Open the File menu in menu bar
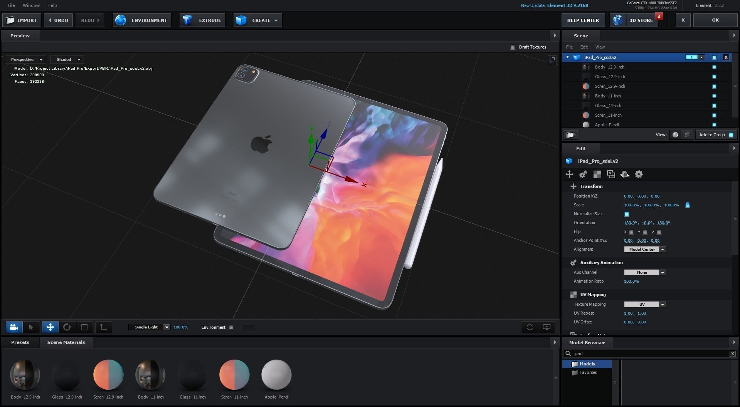 (x=11, y=5)
